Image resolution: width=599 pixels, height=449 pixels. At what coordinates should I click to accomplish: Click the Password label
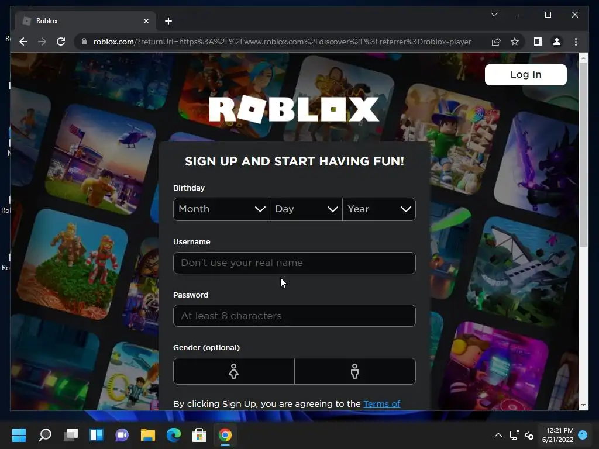point(191,295)
